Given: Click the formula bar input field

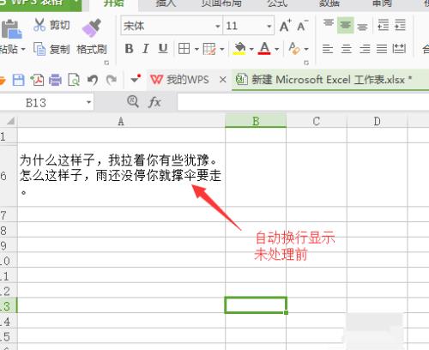Looking at the screenshot, I should click(303, 102).
